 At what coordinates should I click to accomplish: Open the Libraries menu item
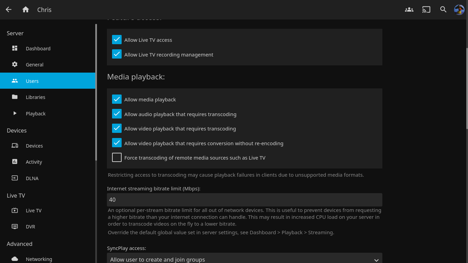coord(35,97)
